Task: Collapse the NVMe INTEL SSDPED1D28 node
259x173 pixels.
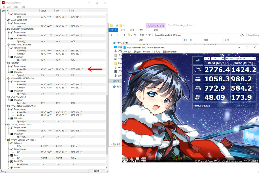Action: 6,78
